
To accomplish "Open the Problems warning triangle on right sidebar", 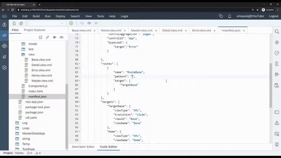I will coord(277,123).
